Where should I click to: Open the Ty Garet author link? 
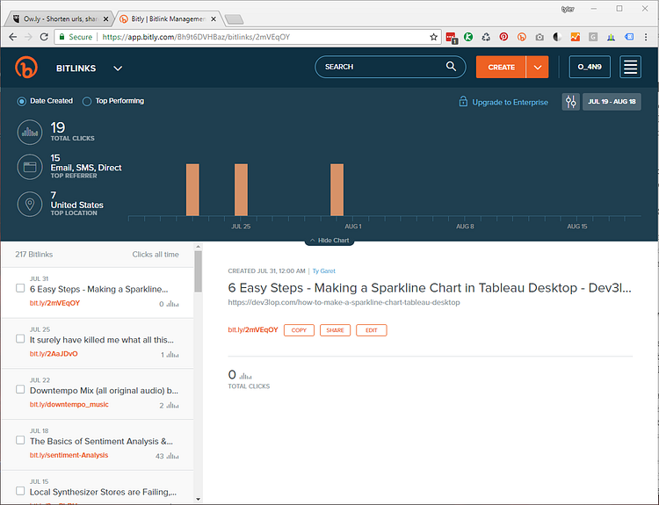click(323, 271)
